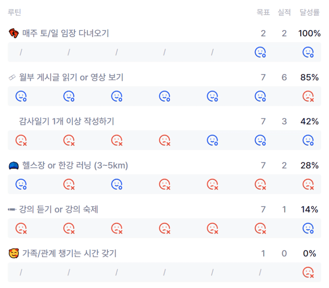Click the blue cap icon beside 헬스장 routine
329x288 pixels.
click(13, 166)
